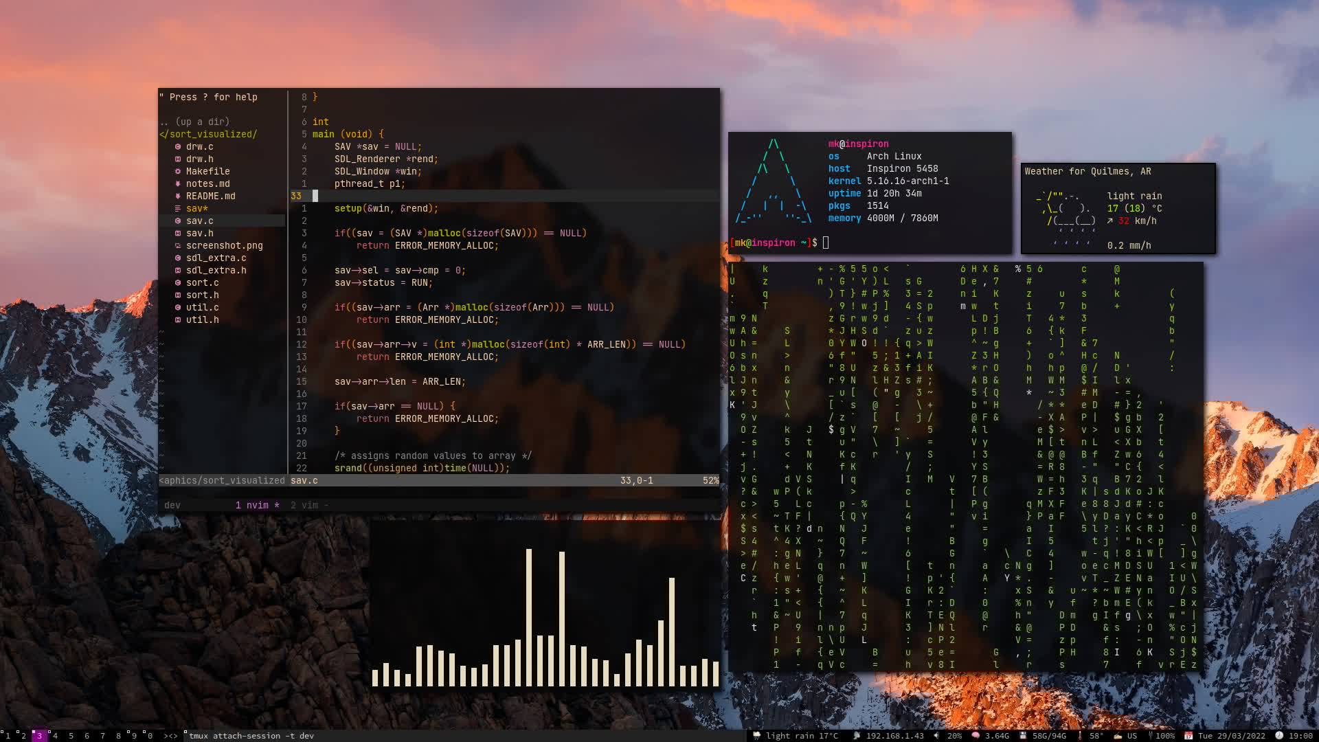Click the gear icon beside Makefile
1319x742 pixels.
(x=177, y=171)
